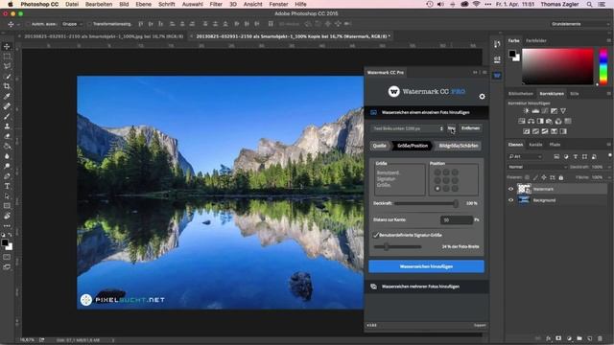Select the Move tool in the toolbox
Viewport: 614px width, 345px height.
tap(7, 47)
